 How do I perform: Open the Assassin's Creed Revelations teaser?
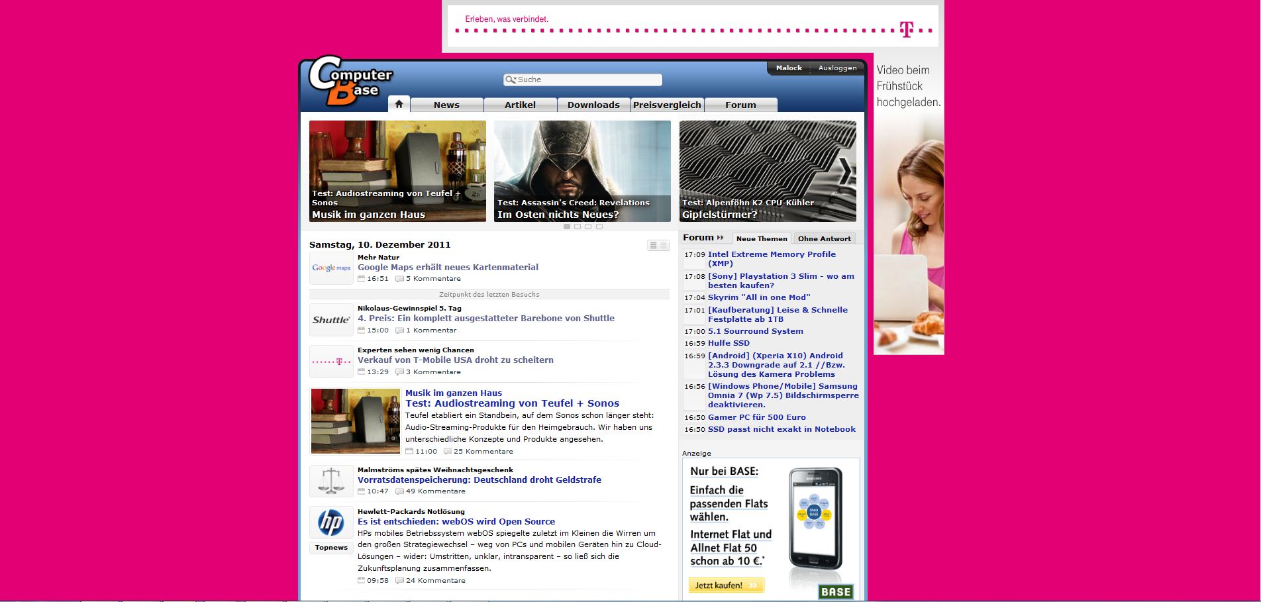point(582,171)
